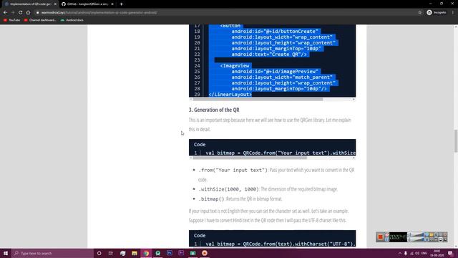Screen dimensions: 458x258
Task: Click the right arrow of XML code scrollbar
Action: [x=354, y=100]
